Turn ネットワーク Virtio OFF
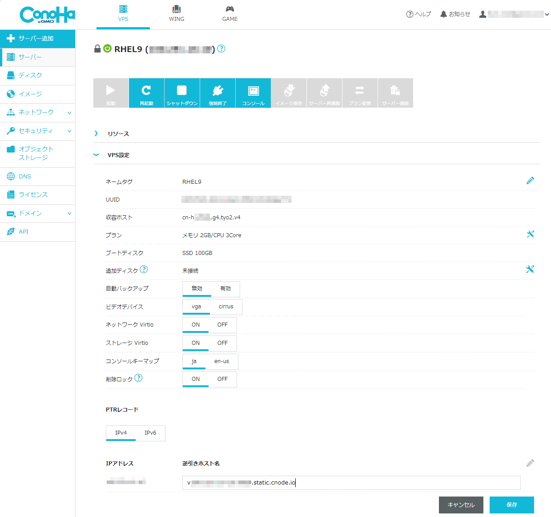The image size is (551, 517). click(222, 325)
